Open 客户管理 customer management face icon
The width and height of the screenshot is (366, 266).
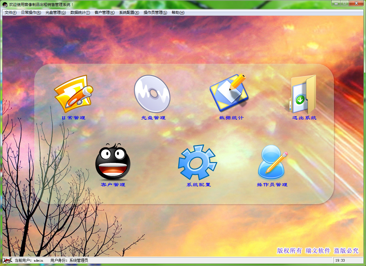point(113,162)
